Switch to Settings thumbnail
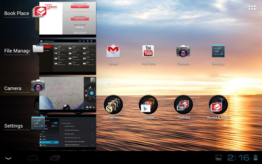 click(68, 132)
